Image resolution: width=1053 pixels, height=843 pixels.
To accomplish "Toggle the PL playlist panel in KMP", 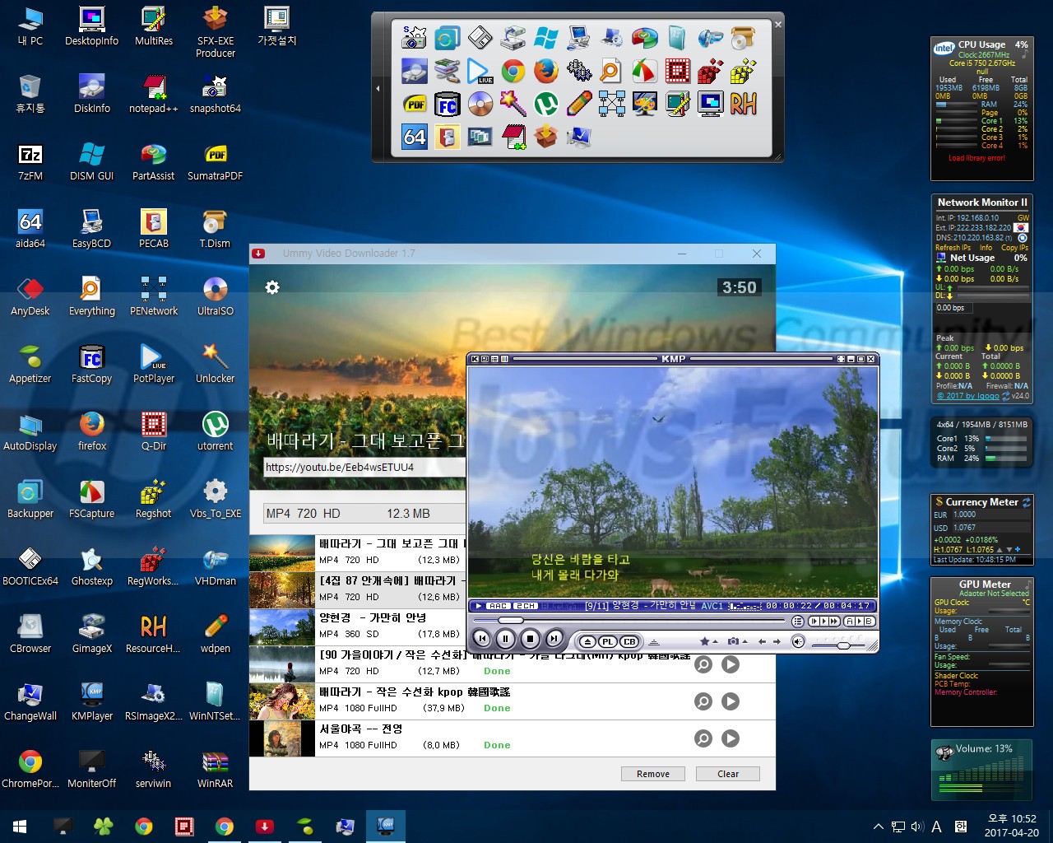I will click(607, 641).
